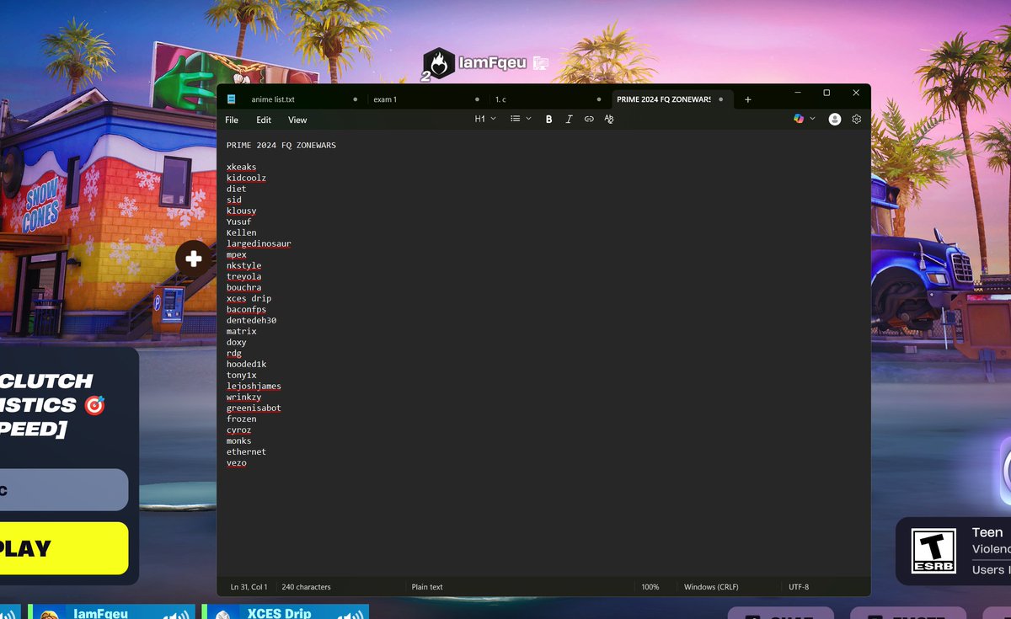Viewport: 1011px width, 619px height.
Task: Click the line xkeaks
Action: pos(241,167)
